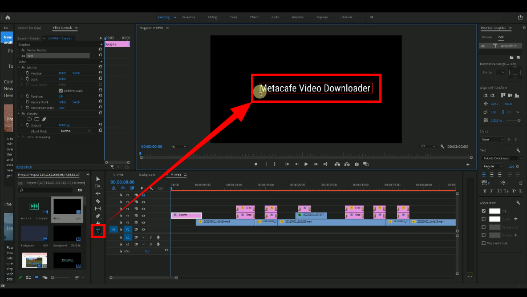Open the playback resolution 1/2 dropdown
This screenshot has height=297, width=527.
[x=428, y=146]
